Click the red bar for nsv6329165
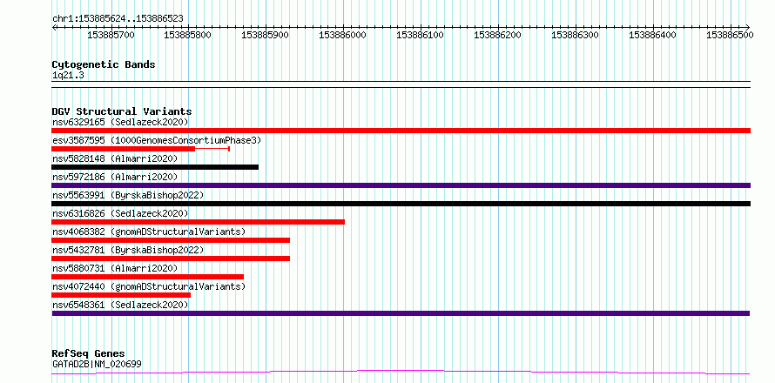The image size is (775, 383). (x=401, y=131)
